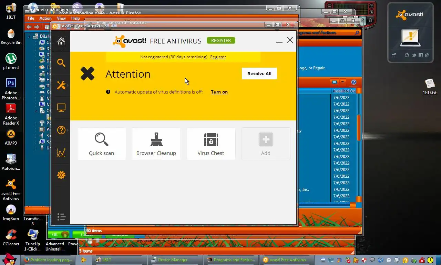This screenshot has width=441, height=265.
Task: Open Help menu in Device Manager
Action: click(75, 18)
